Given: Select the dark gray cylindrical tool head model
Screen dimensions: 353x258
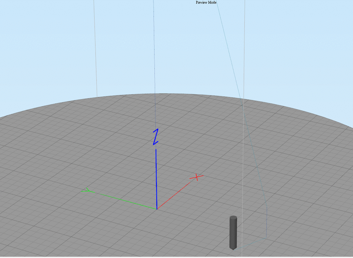Looking at the screenshot, I should point(233,233).
